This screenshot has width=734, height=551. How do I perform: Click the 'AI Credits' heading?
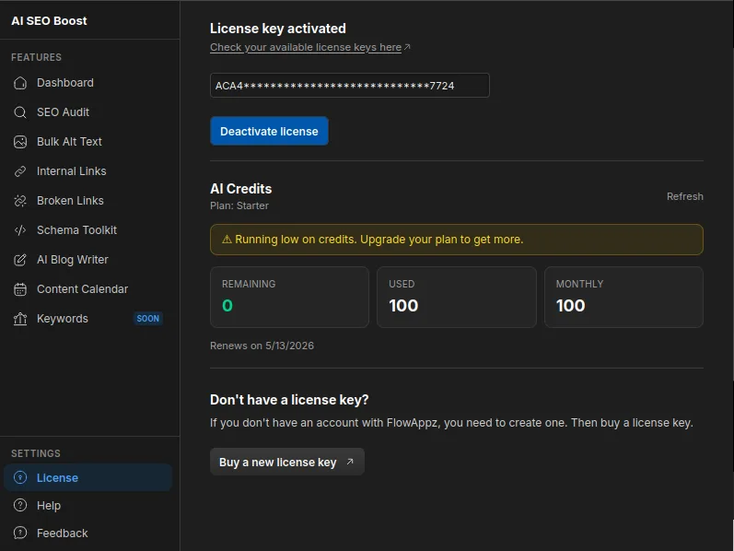240,189
